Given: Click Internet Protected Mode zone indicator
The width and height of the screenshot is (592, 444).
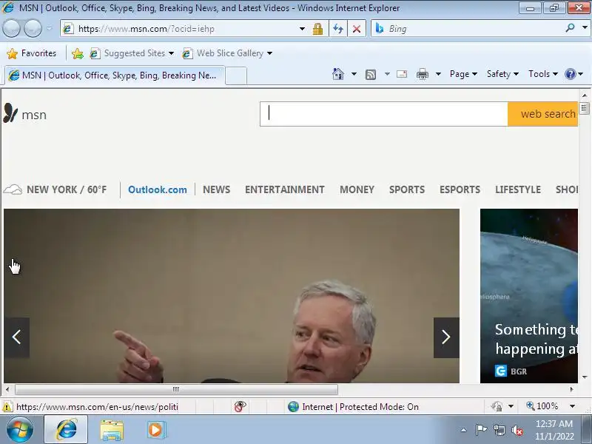Looking at the screenshot, I should [353, 406].
